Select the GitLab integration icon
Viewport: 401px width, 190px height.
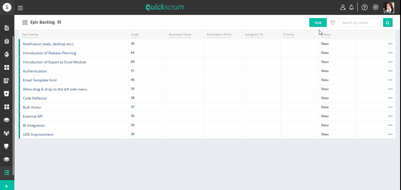(x=7, y=133)
